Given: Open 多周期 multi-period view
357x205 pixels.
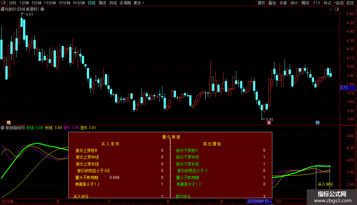Looking at the screenshot, I should (x=125, y=3).
